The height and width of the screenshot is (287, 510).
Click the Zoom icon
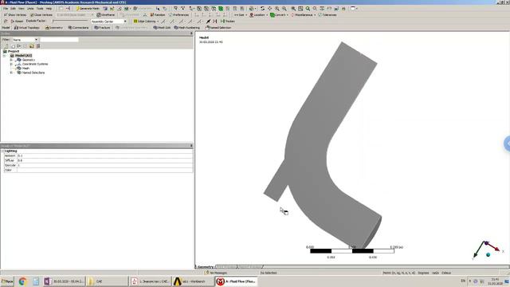point(277,9)
